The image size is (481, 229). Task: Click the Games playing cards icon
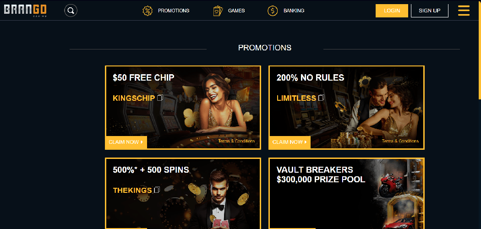[x=218, y=11]
